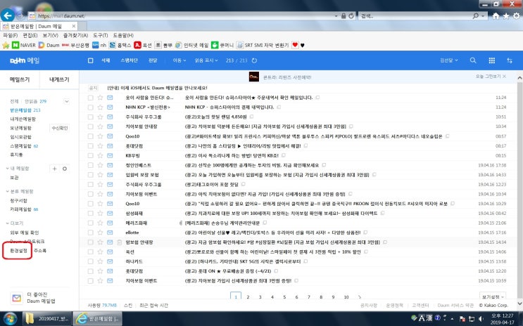Star the KB무빙 mail
The height and width of the screenshot is (326, 523).
100,155
